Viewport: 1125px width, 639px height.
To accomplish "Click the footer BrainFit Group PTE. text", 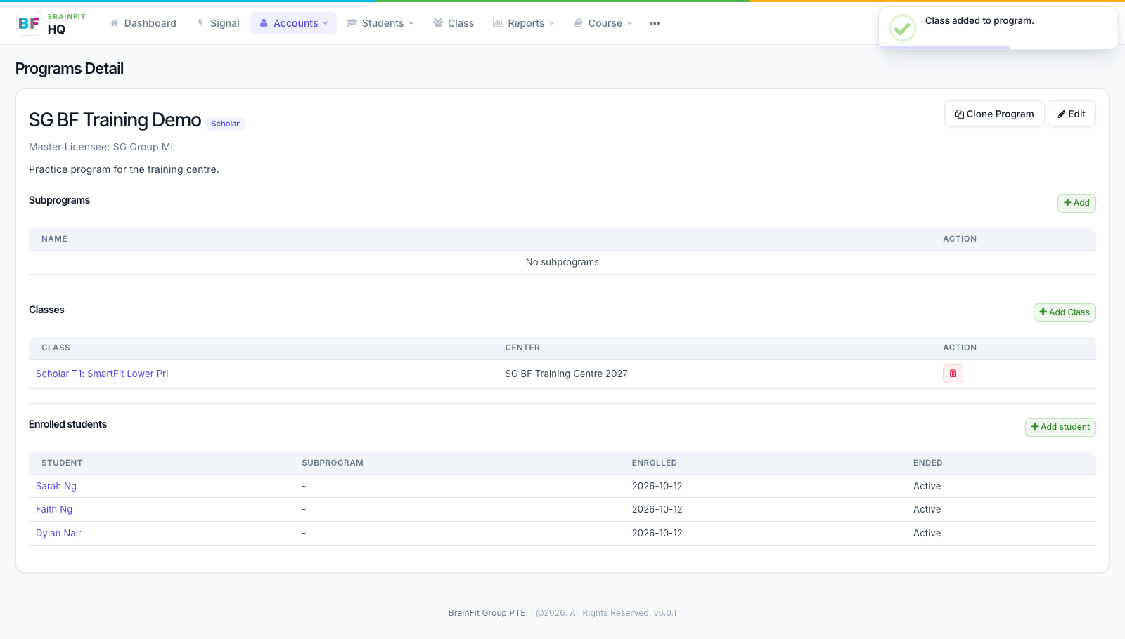I will 488,613.
